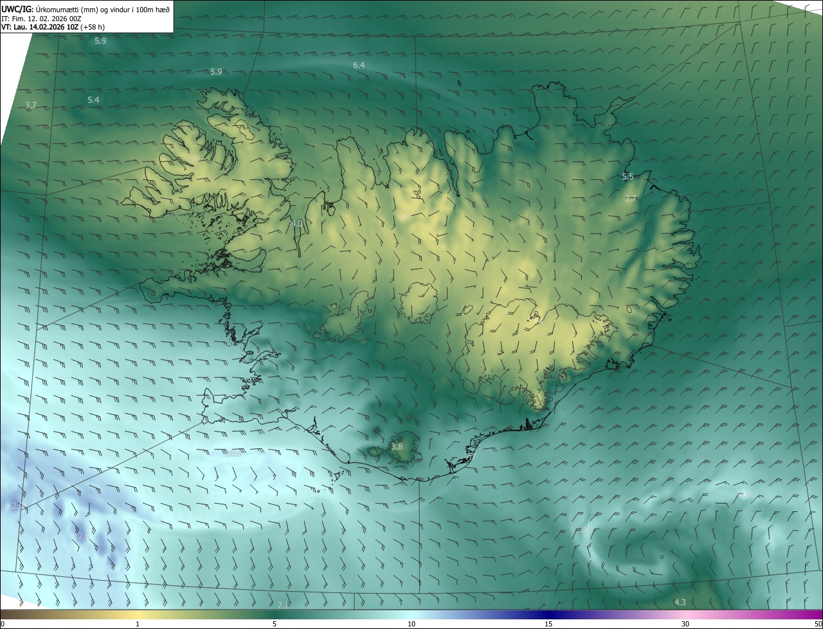
Task: Click the 4.0 value on the map
Action: pos(296,224)
